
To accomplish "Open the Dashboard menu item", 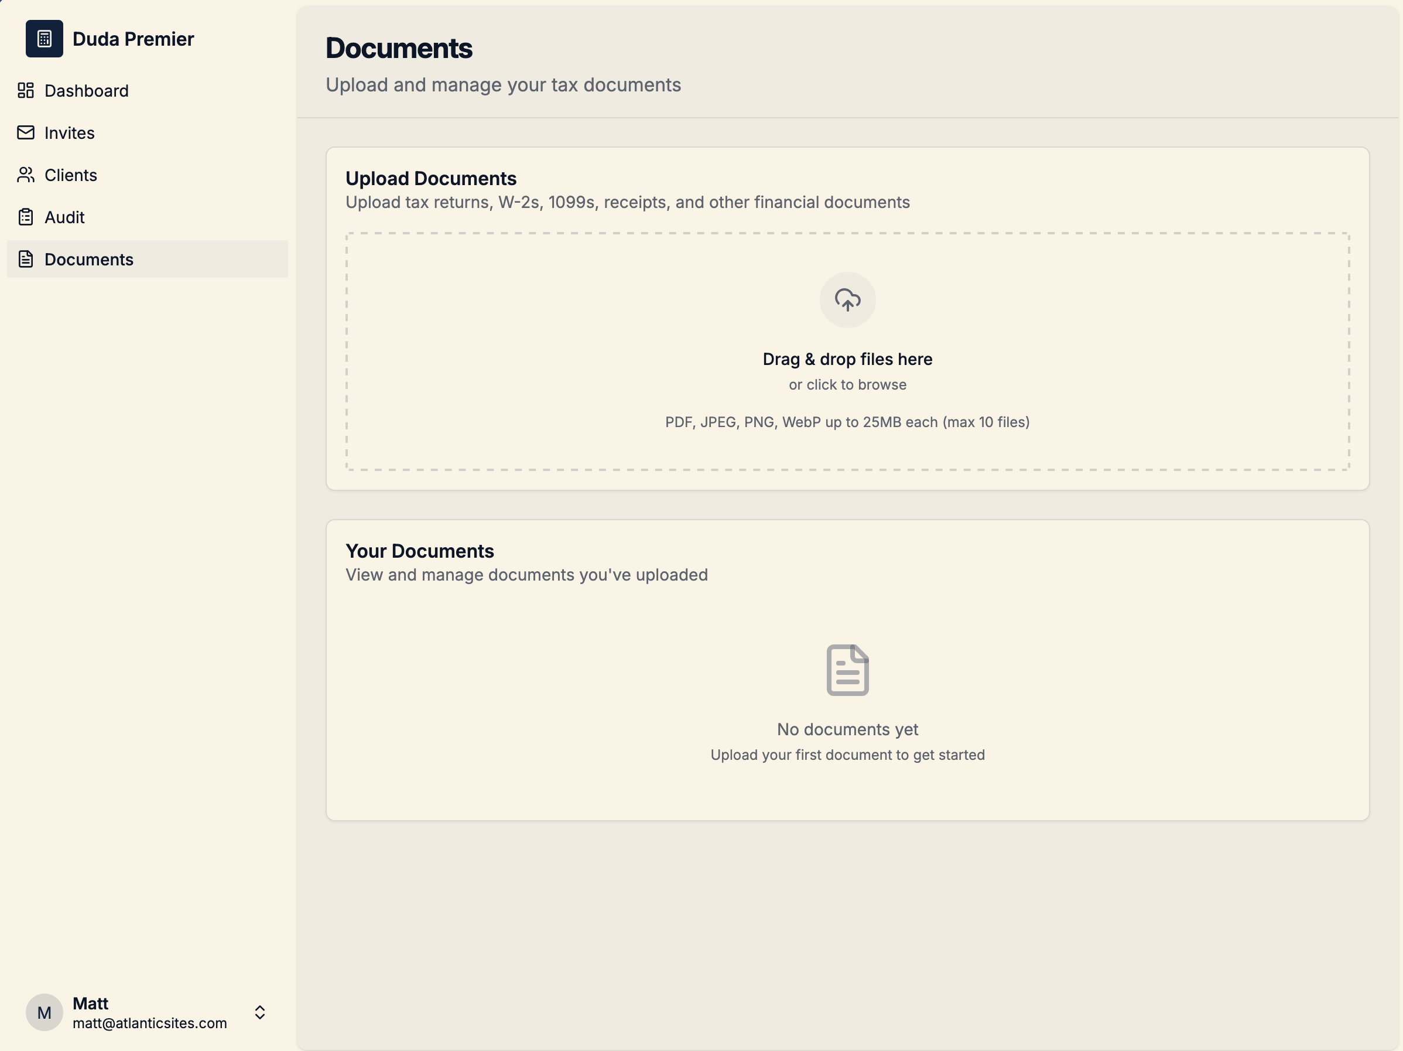I will tap(86, 91).
